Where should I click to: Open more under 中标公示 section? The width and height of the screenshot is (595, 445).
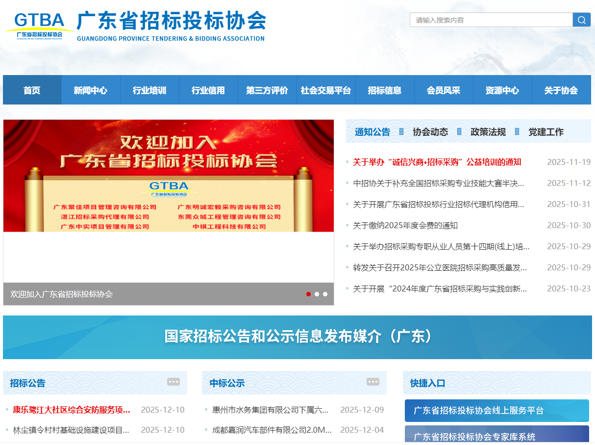tap(372, 382)
